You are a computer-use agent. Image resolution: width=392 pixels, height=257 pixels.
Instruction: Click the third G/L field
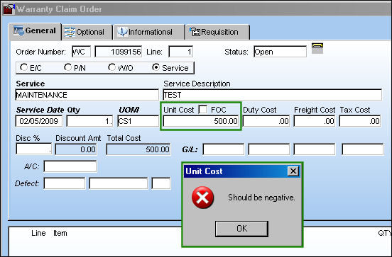coord(315,149)
